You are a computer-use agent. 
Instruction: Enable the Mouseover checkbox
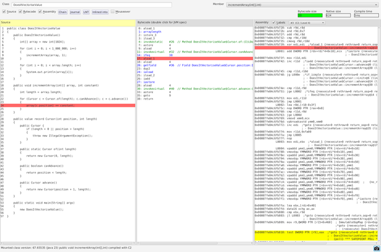[112, 12]
